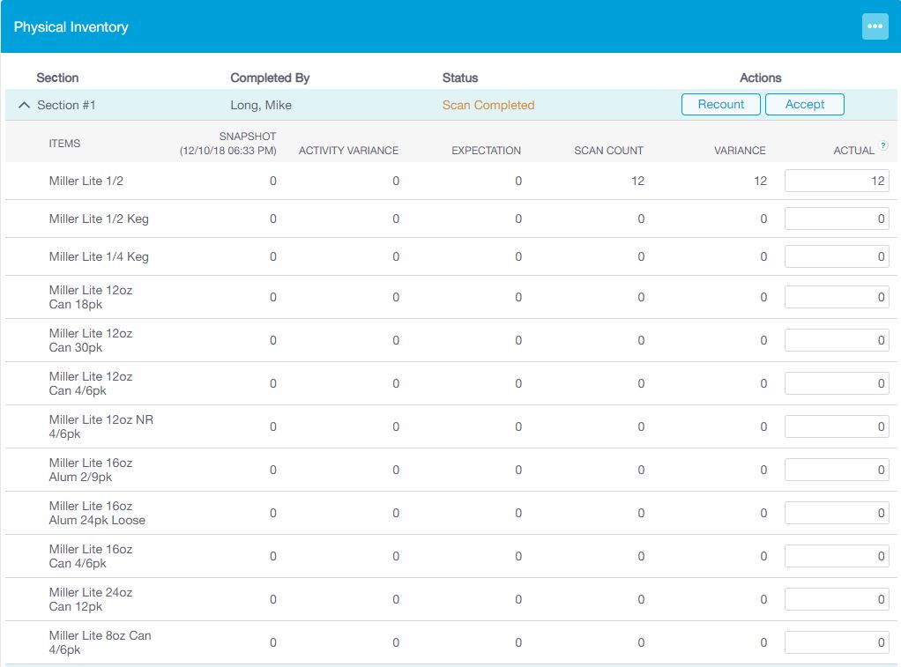Click variance 12 for Miller Lite 1/2

point(760,181)
